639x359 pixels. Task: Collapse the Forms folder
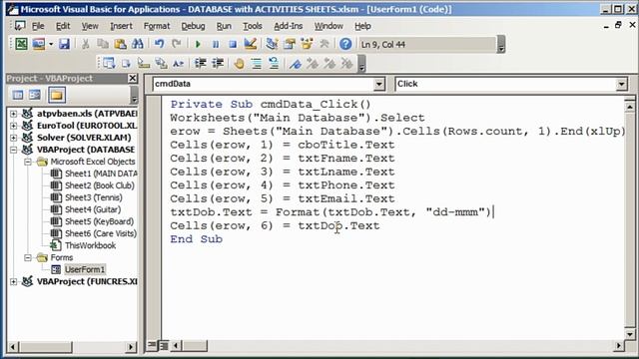point(28,257)
